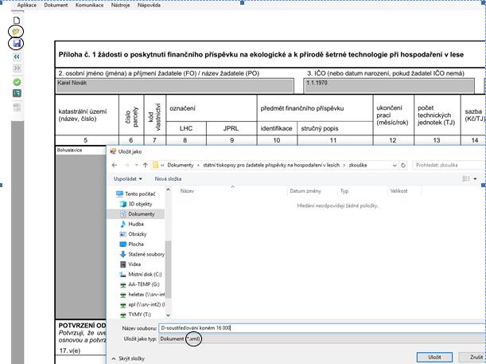Validate the form with the green checkmark

(x=17, y=82)
